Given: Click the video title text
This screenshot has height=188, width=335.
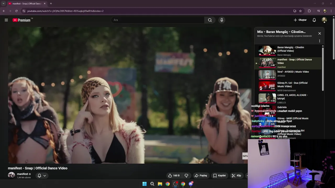Looking at the screenshot, I should (38, 168).
